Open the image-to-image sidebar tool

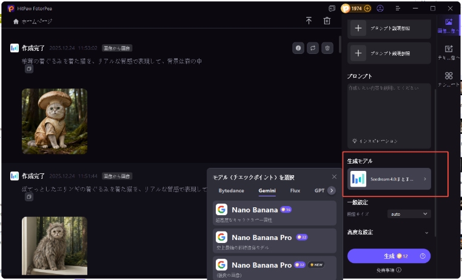click(449, 25)
